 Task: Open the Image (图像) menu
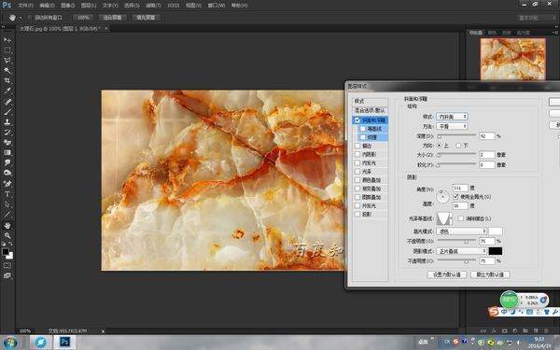pyautogui.click(x=68, y=6)
